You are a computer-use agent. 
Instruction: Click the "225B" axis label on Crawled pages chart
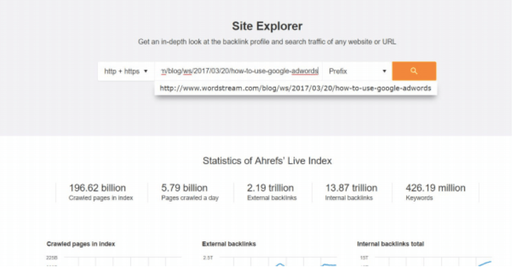pos(51,258)
